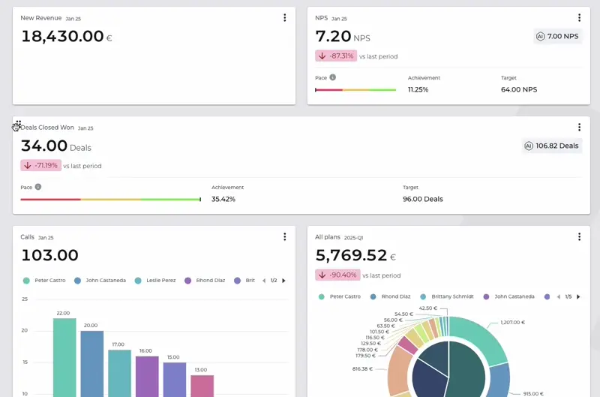Go to next All plans legend page
This screenshot has width=600, height=397.
pyautogui.click(x=578, y=296)
